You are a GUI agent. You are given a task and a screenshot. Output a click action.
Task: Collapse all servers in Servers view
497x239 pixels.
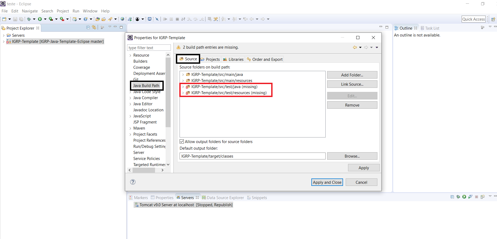(452, 197)
